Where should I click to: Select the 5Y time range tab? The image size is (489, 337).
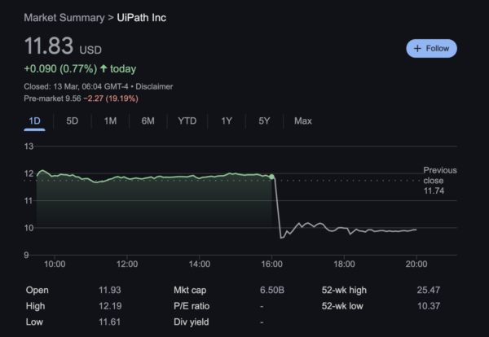tap(264, 121)
